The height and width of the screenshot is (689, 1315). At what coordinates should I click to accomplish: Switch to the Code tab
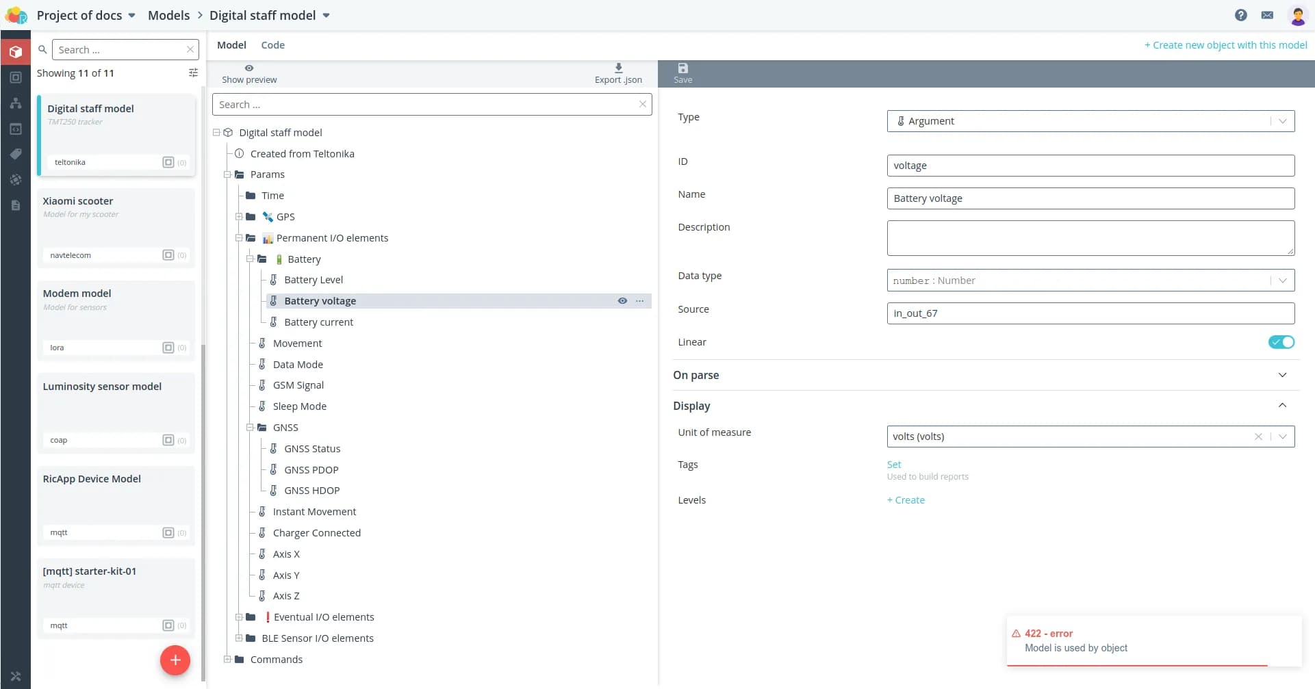[x=272, y=45]
